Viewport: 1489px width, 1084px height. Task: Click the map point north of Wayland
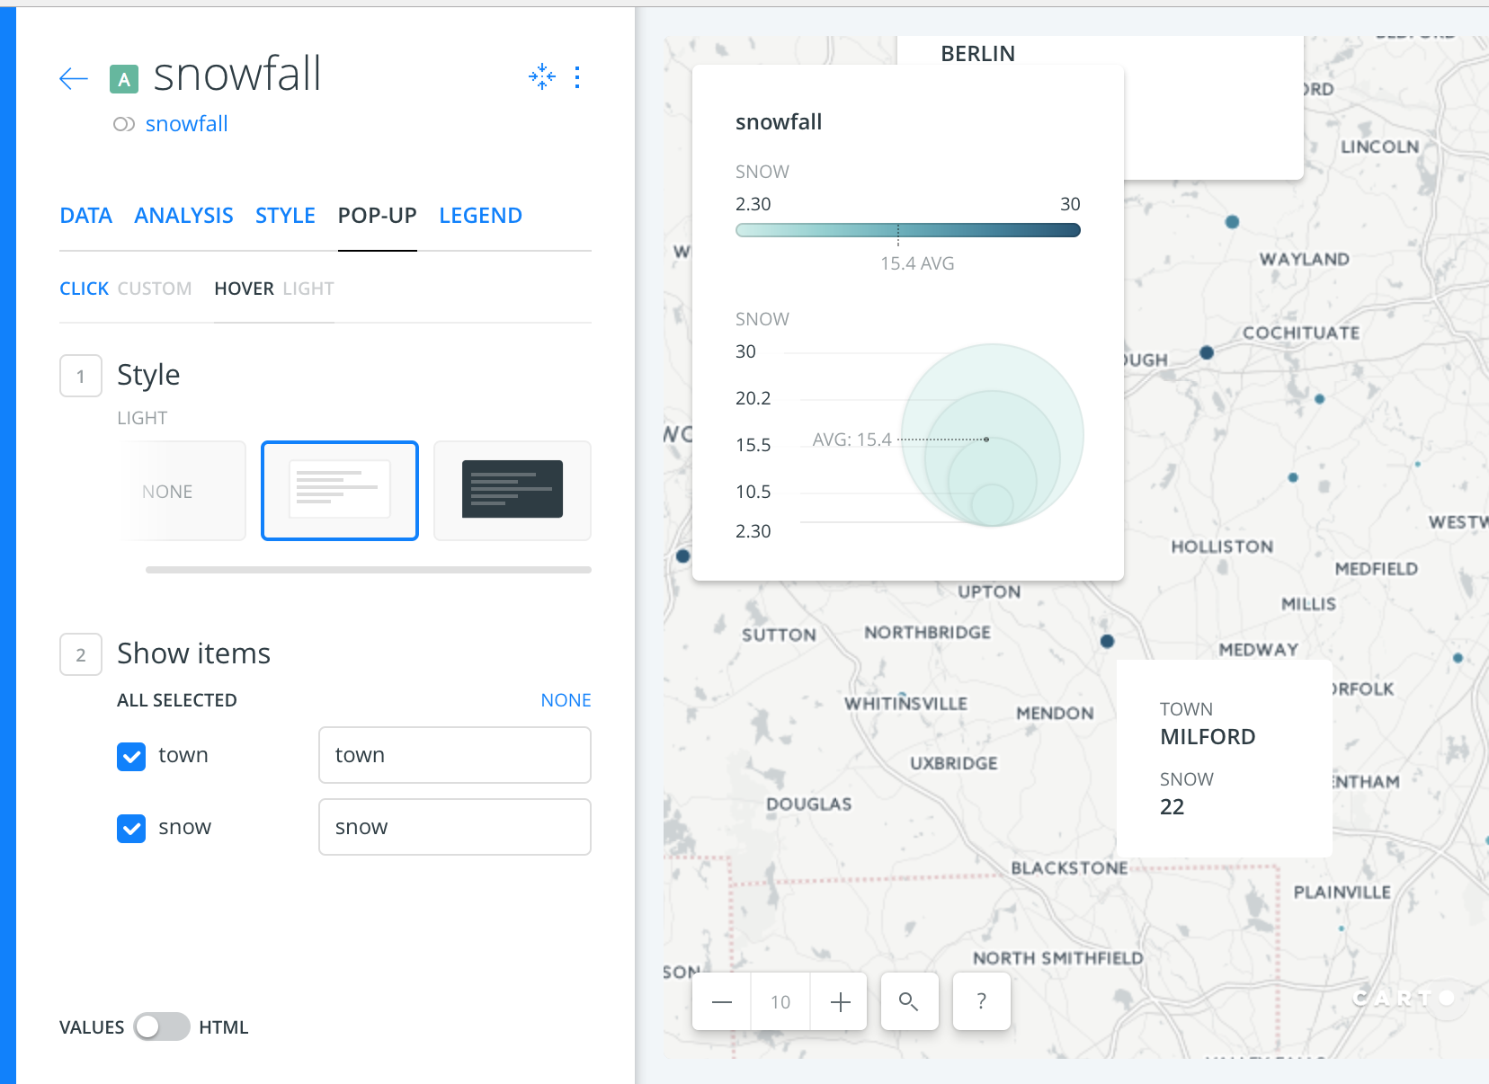click(1233, 222)
